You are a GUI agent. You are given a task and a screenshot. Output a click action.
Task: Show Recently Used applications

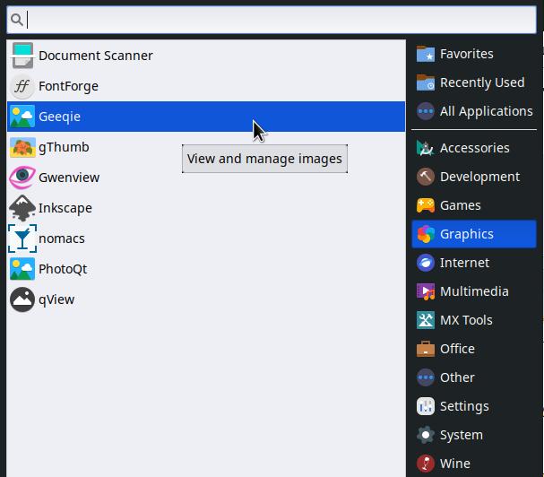pos(481,82)
